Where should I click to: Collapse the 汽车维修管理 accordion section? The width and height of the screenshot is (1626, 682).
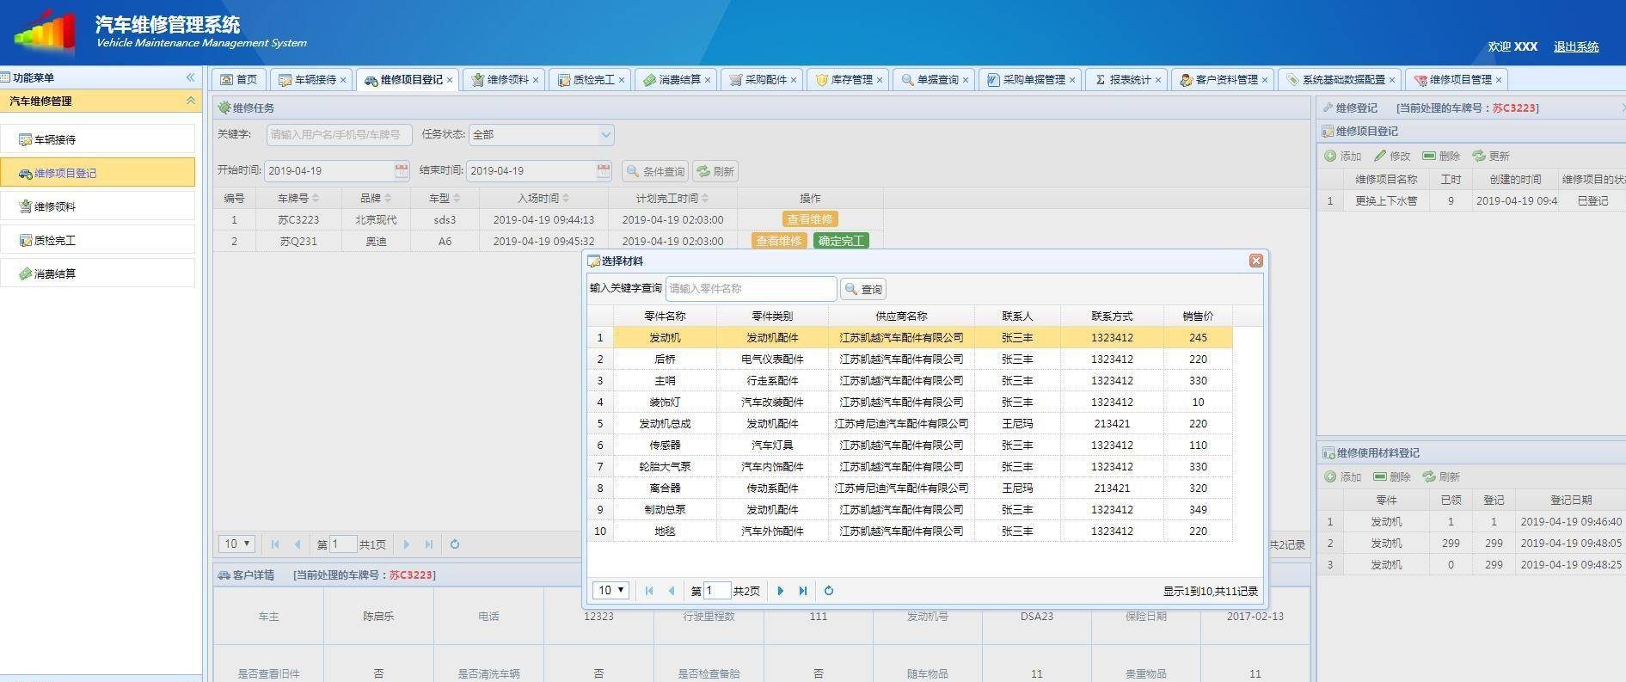(x=190, y=101)
